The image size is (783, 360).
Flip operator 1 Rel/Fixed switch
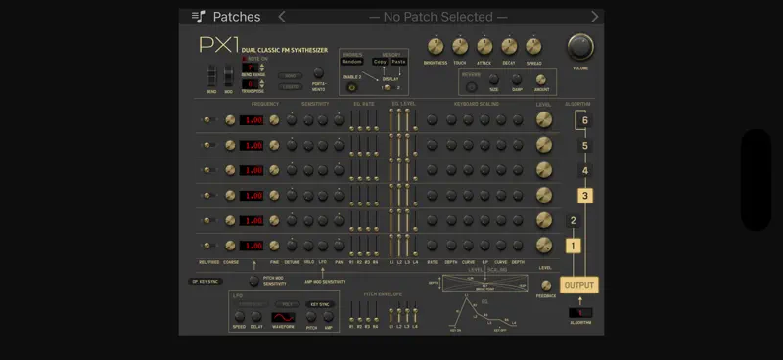208,246
